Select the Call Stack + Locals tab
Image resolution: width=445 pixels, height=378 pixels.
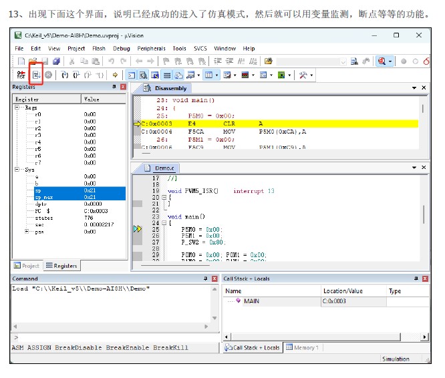coord(253,348)
